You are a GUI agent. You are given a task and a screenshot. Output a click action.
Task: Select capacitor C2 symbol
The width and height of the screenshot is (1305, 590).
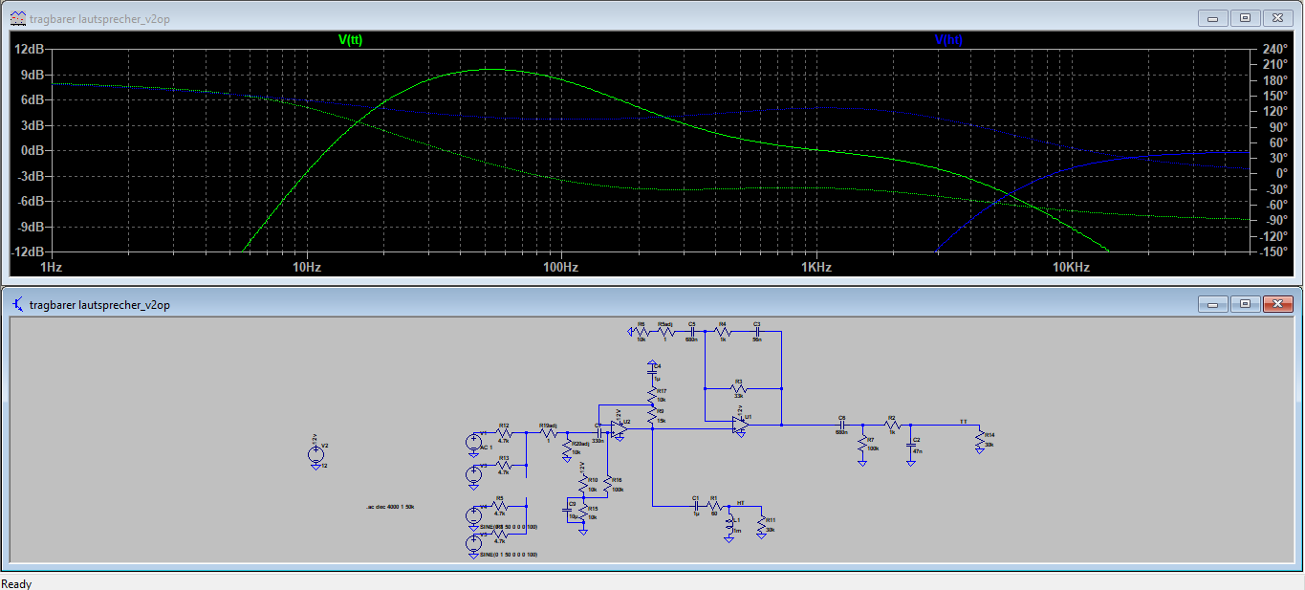pyautogui.click(x=910, y=446)
